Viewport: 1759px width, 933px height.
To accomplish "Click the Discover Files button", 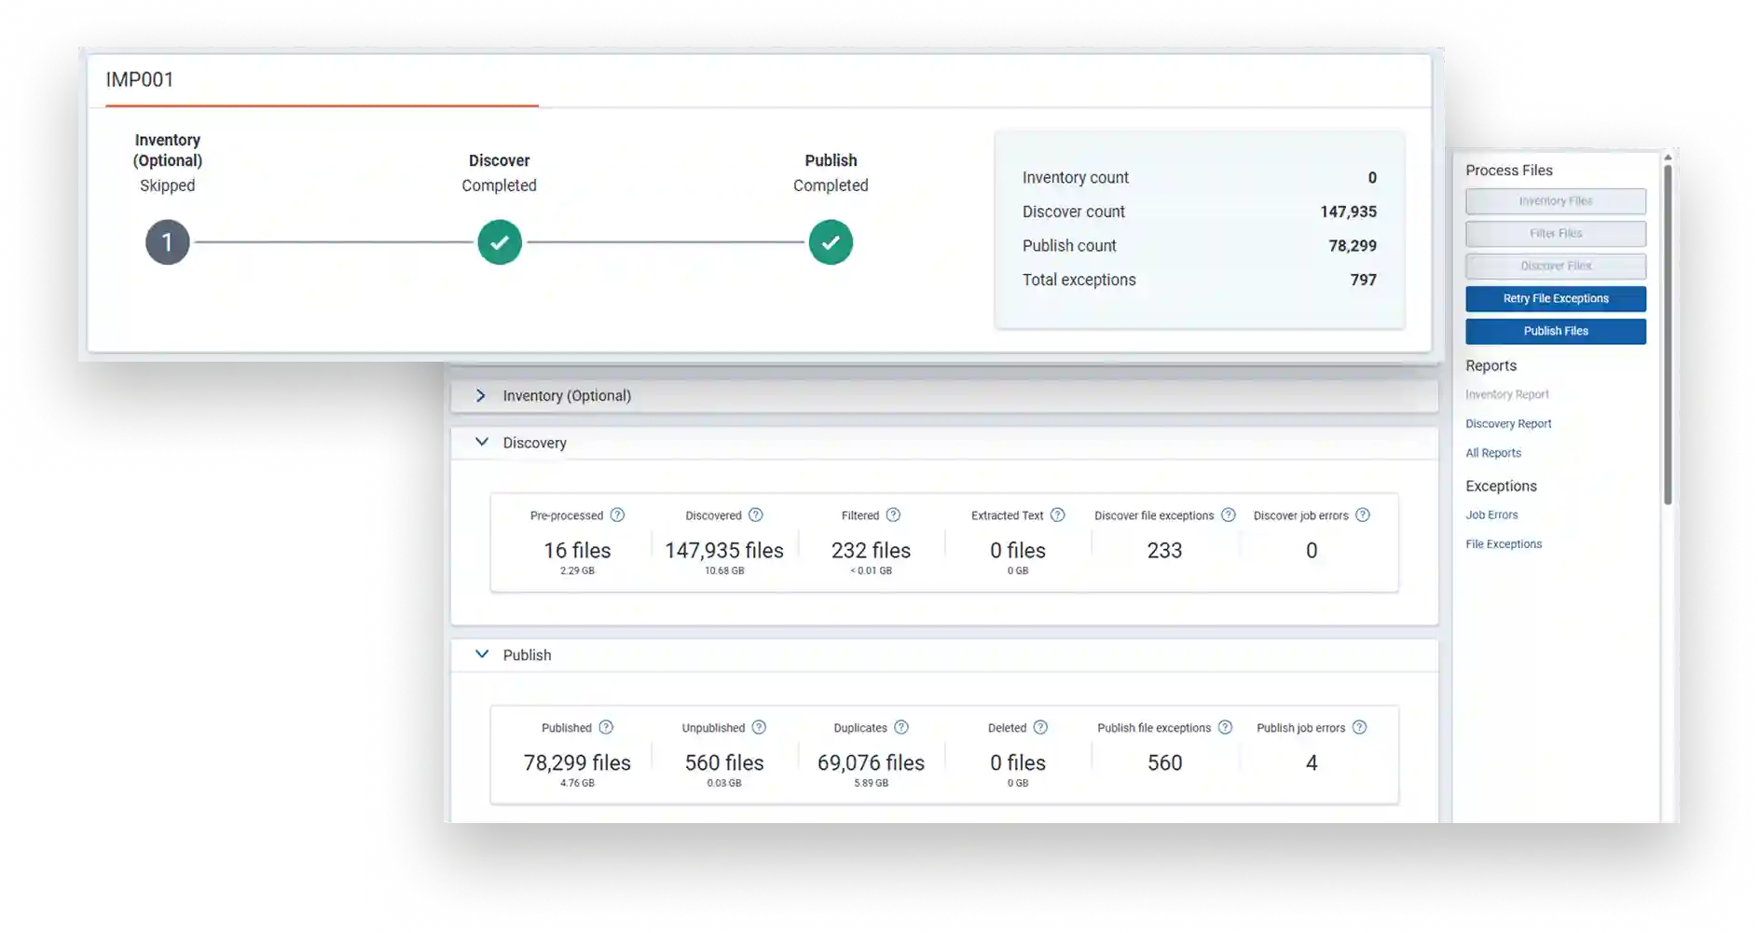I will point(1556,267).
